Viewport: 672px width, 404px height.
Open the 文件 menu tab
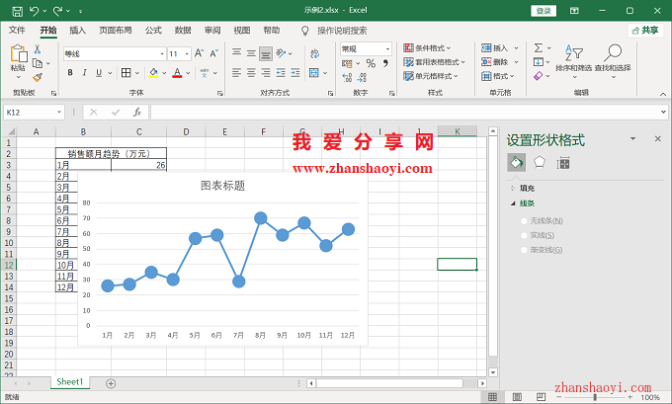click(17, 30)
